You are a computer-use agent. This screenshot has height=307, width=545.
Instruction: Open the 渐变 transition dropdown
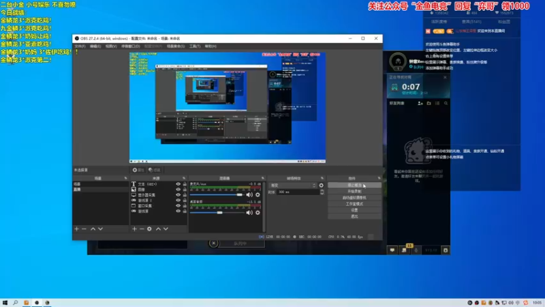(294, 186)
